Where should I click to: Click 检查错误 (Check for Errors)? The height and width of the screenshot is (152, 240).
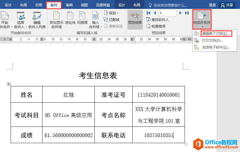click(x=156, y=26)
